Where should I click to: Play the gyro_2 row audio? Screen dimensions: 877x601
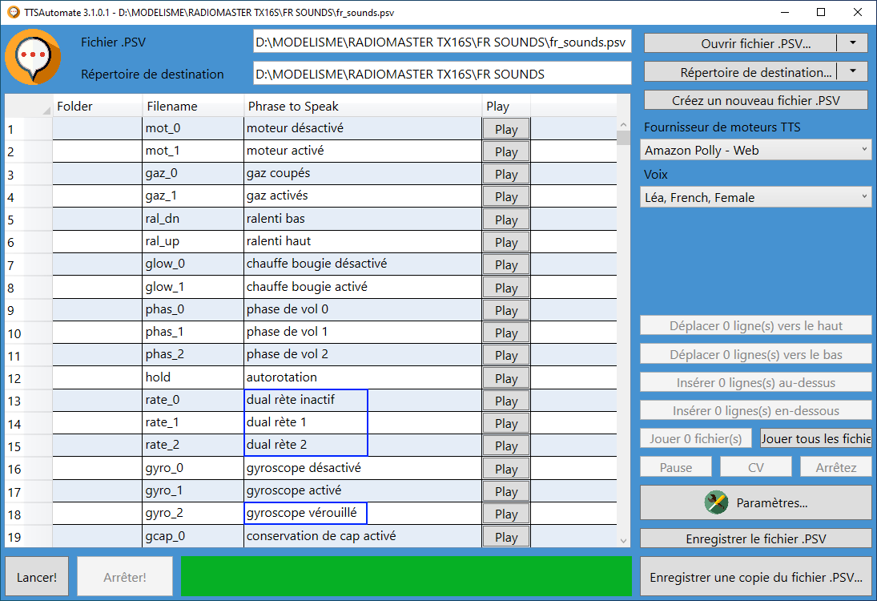pyautogui.click(x=506, y=514)
